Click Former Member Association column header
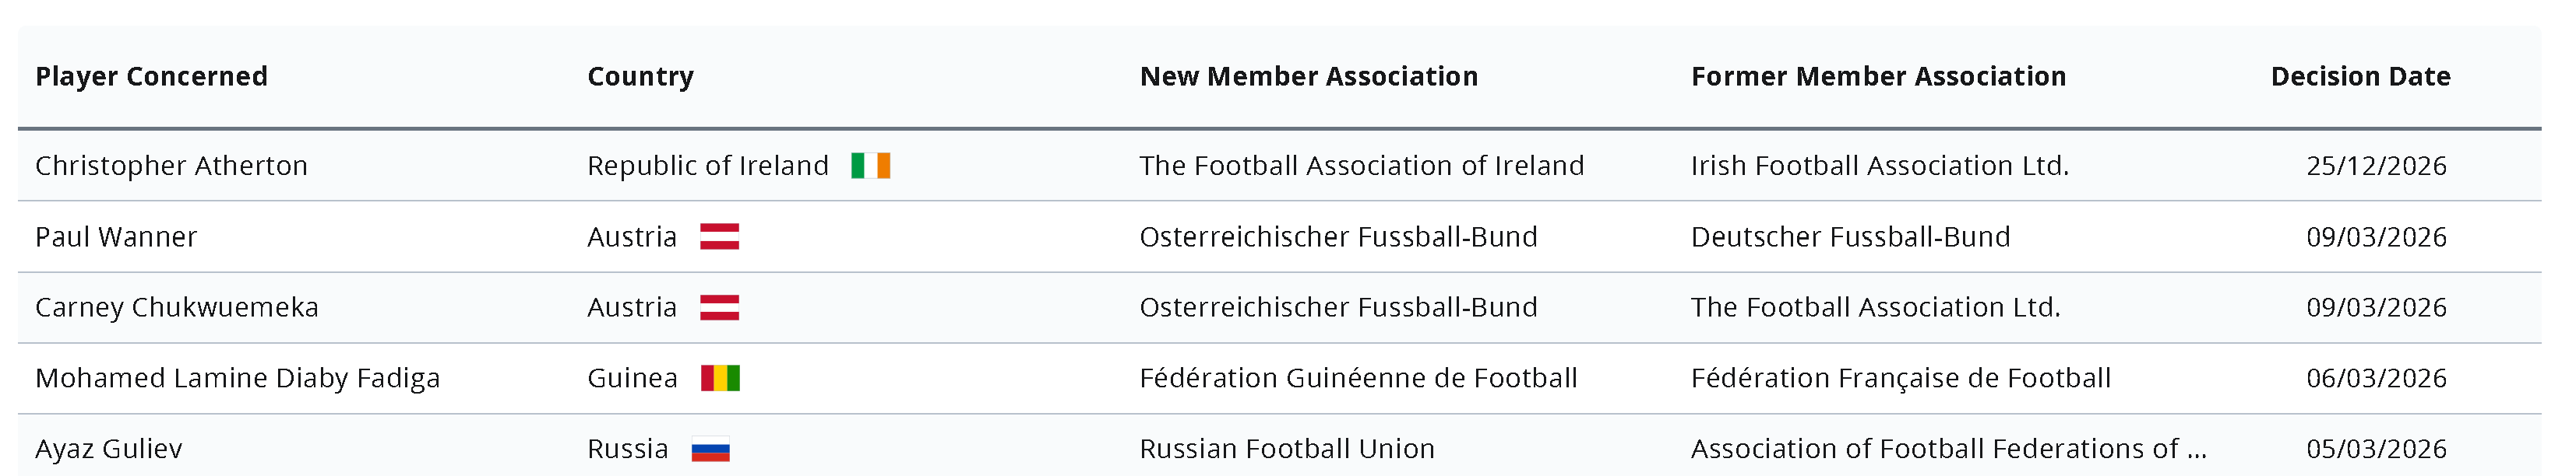The image size is (2576, 476). pyautogui.click(x=1878, y=77)
